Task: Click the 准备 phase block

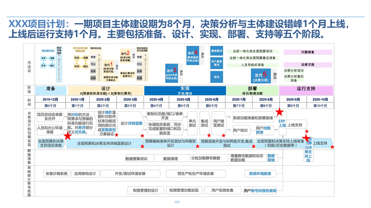Action: click(x=51, y=90)
